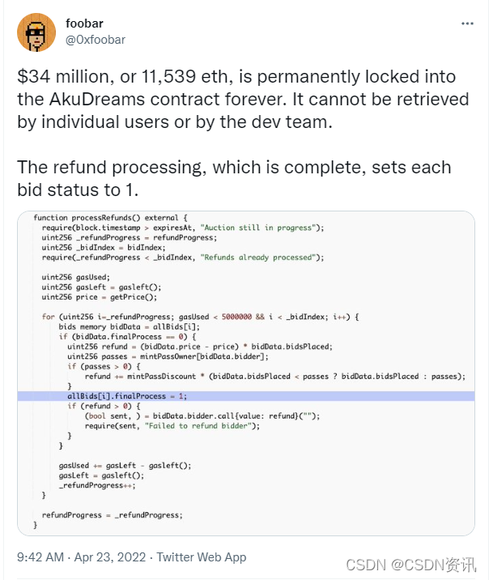Click the word "AkuDreams" in the tweet
This screenshot has height=580, width=489.
tap(83, 99)
